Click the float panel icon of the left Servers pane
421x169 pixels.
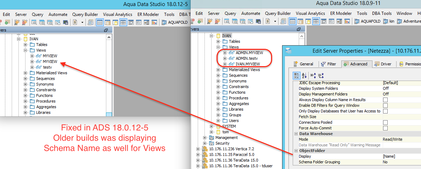point(106,30)
